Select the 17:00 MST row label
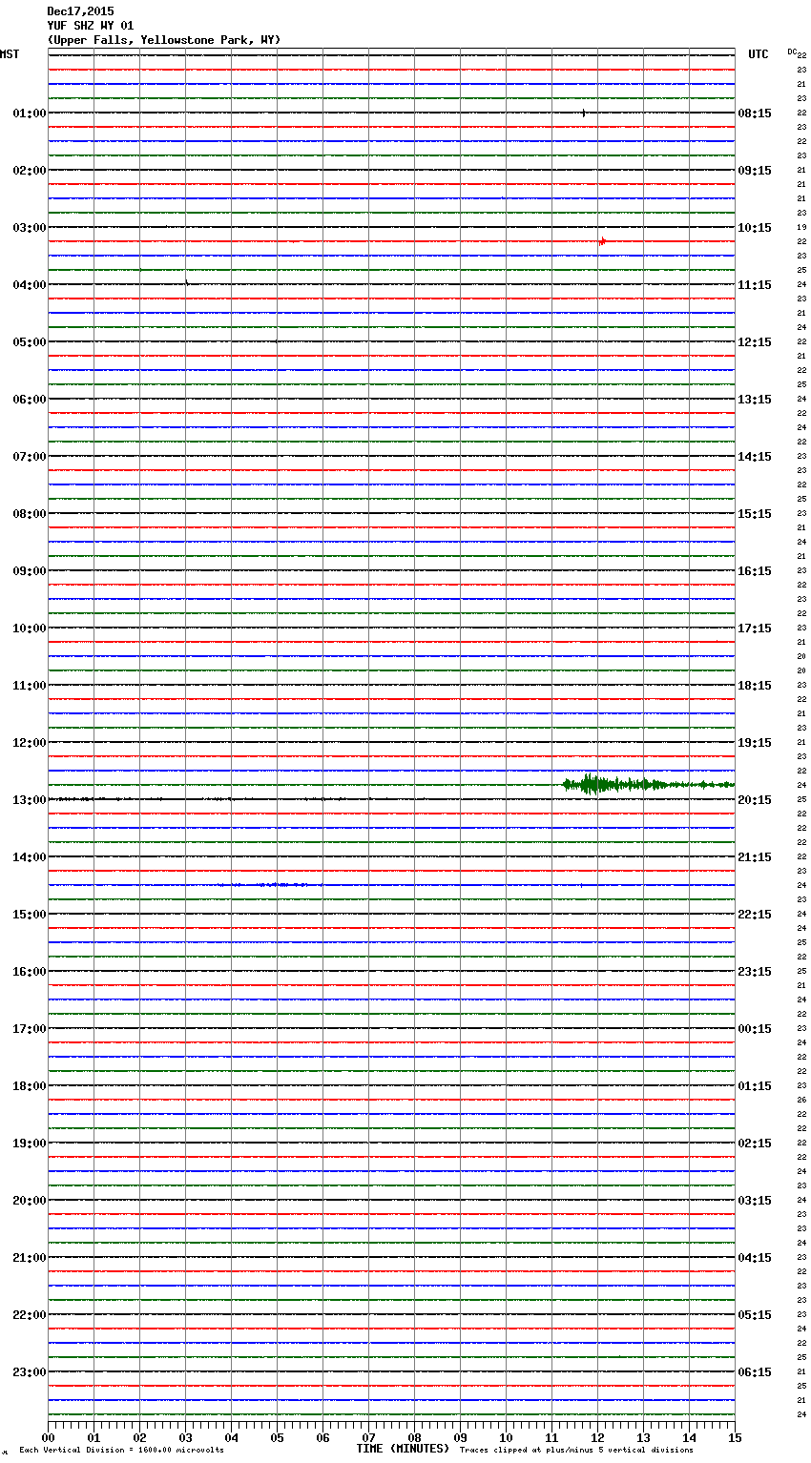Image resolution: width=811 pixels, height=1463 pixels. (x=29, y=1029)
